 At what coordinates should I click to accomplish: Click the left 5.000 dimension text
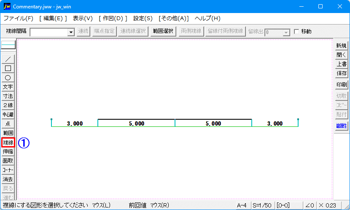click(x=137, y=123)
